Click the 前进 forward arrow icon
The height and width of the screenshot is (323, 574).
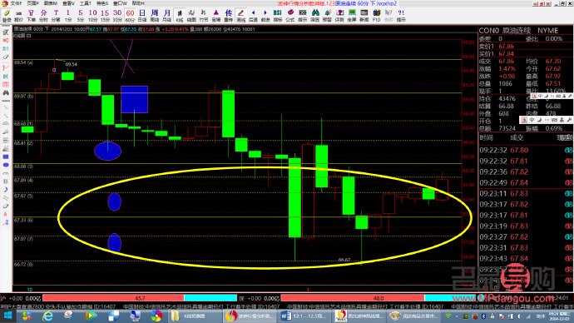[265, 15]
